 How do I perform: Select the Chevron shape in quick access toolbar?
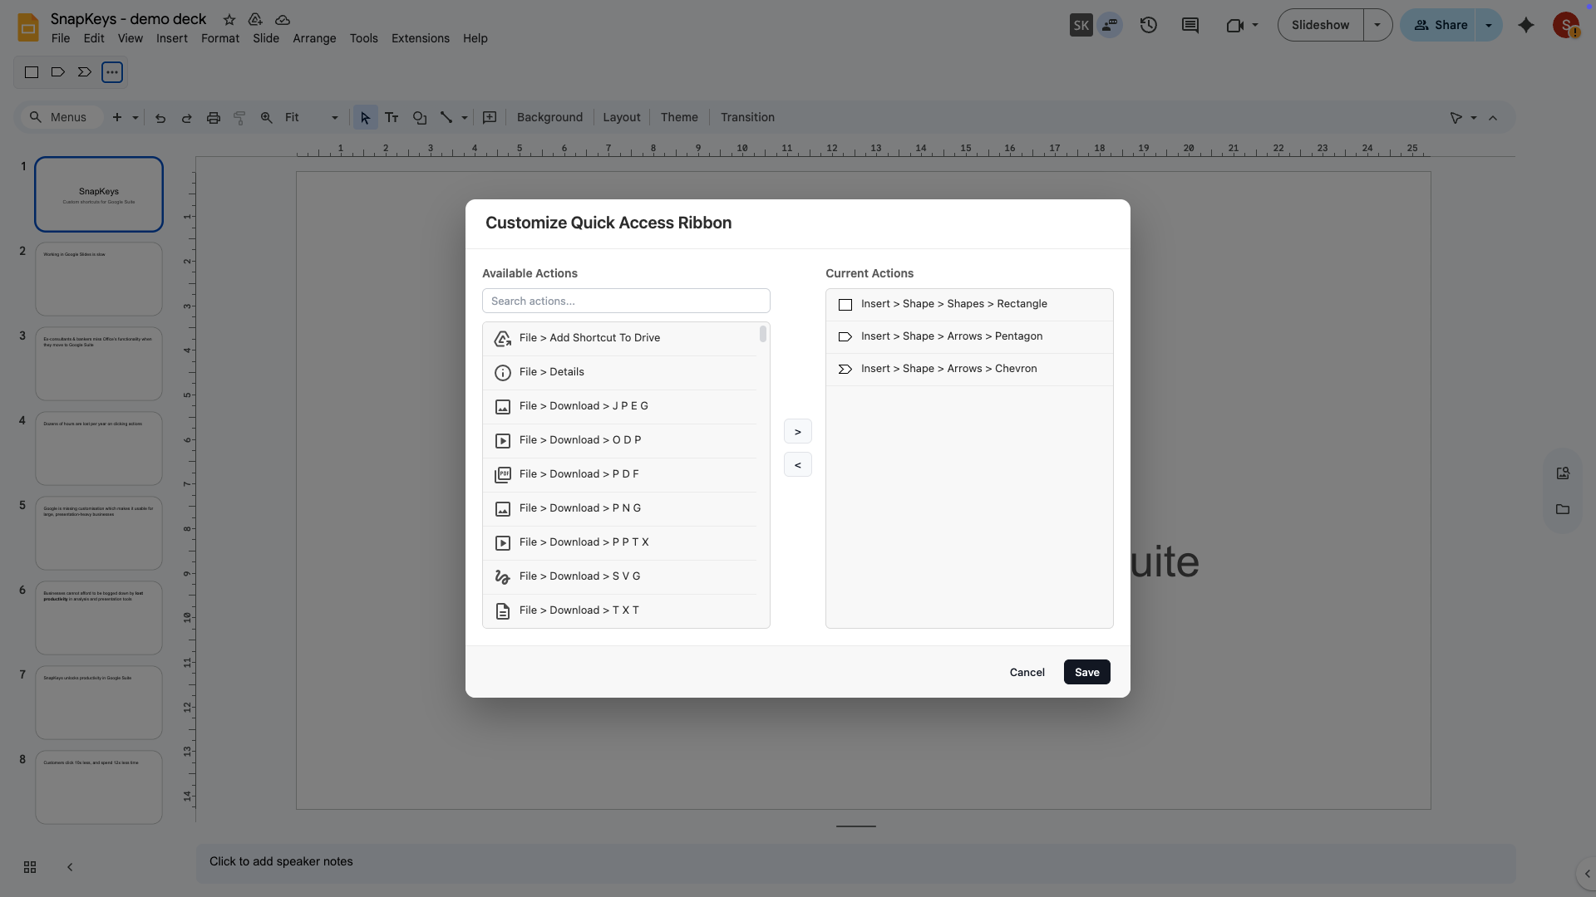[84, 72]
